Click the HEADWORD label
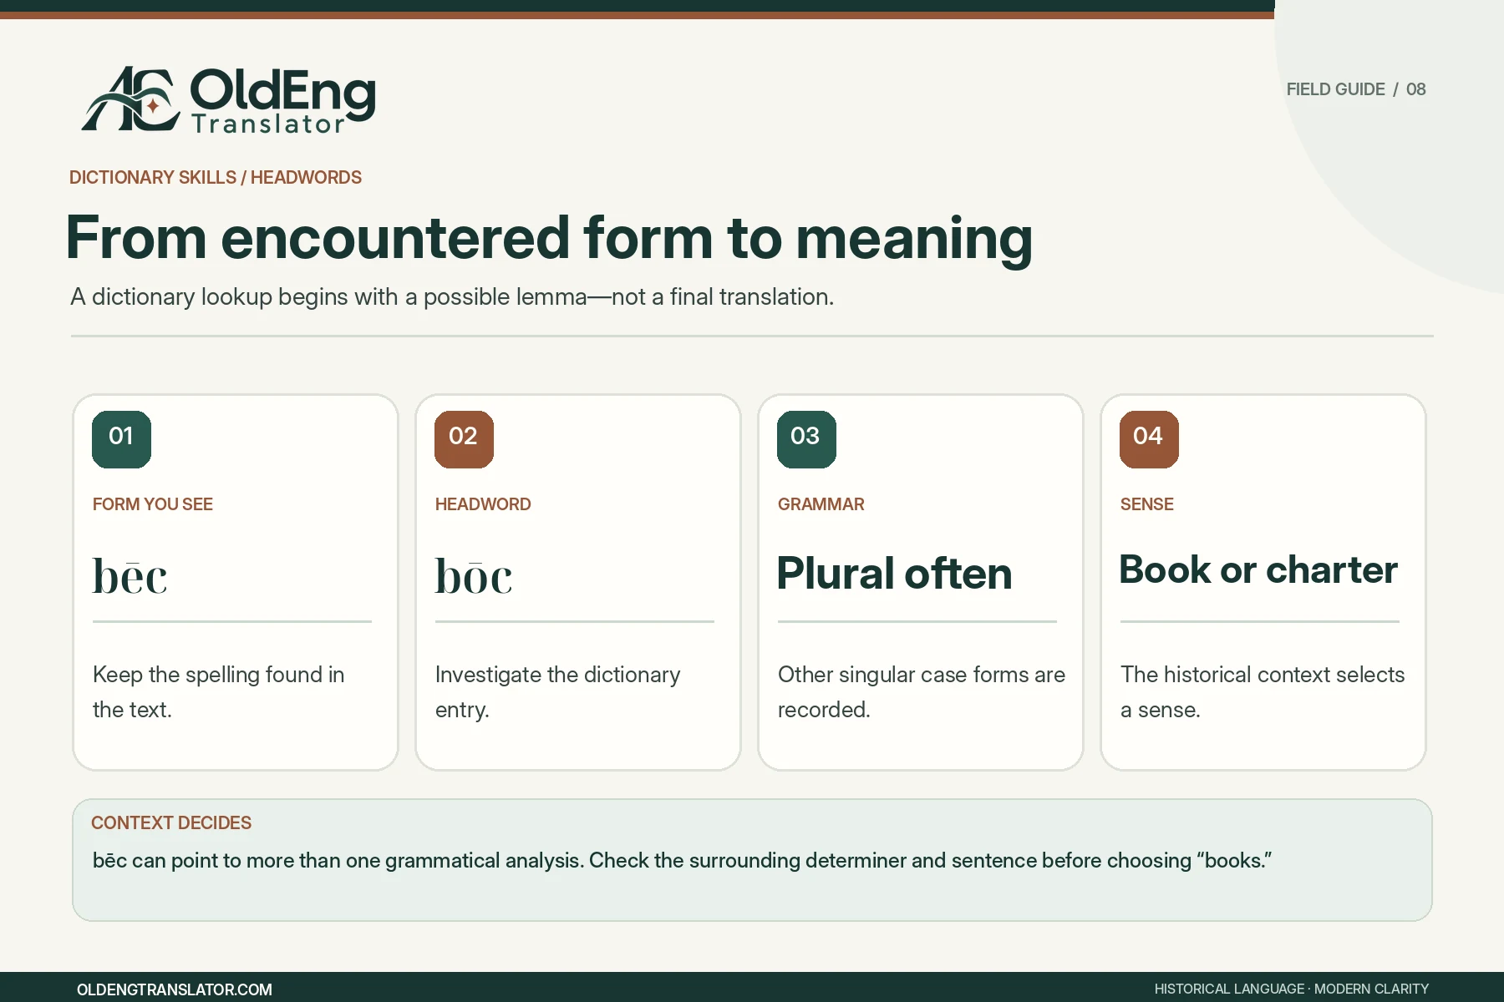The width and height of the screenshot is (1504, 1002). (x=483, y=504)
